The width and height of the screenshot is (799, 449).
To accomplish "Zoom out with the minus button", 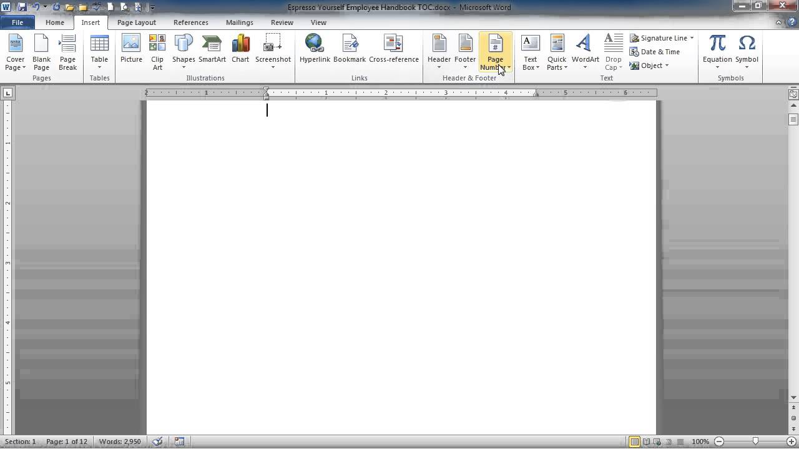I will (x=718, y=442).
